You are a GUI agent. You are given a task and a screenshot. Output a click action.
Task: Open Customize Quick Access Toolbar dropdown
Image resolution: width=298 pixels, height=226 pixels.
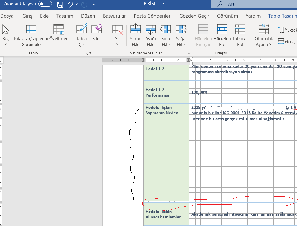94,4
